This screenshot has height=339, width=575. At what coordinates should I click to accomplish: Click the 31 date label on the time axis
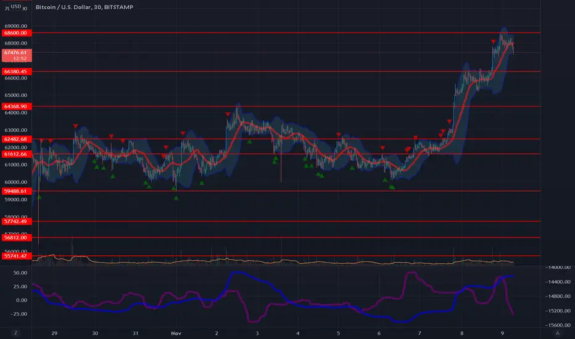coord(135,333)
